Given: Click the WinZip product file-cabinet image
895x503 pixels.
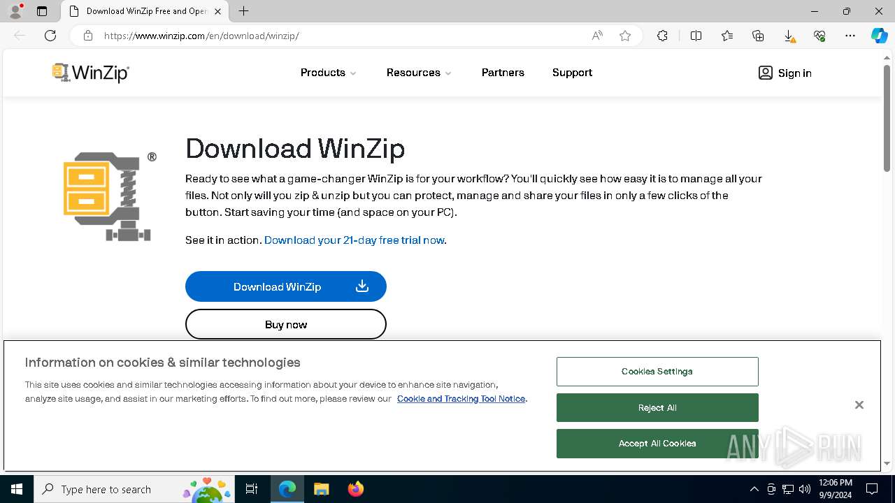Looking at the screenshot, I should (x=109, y=196).
